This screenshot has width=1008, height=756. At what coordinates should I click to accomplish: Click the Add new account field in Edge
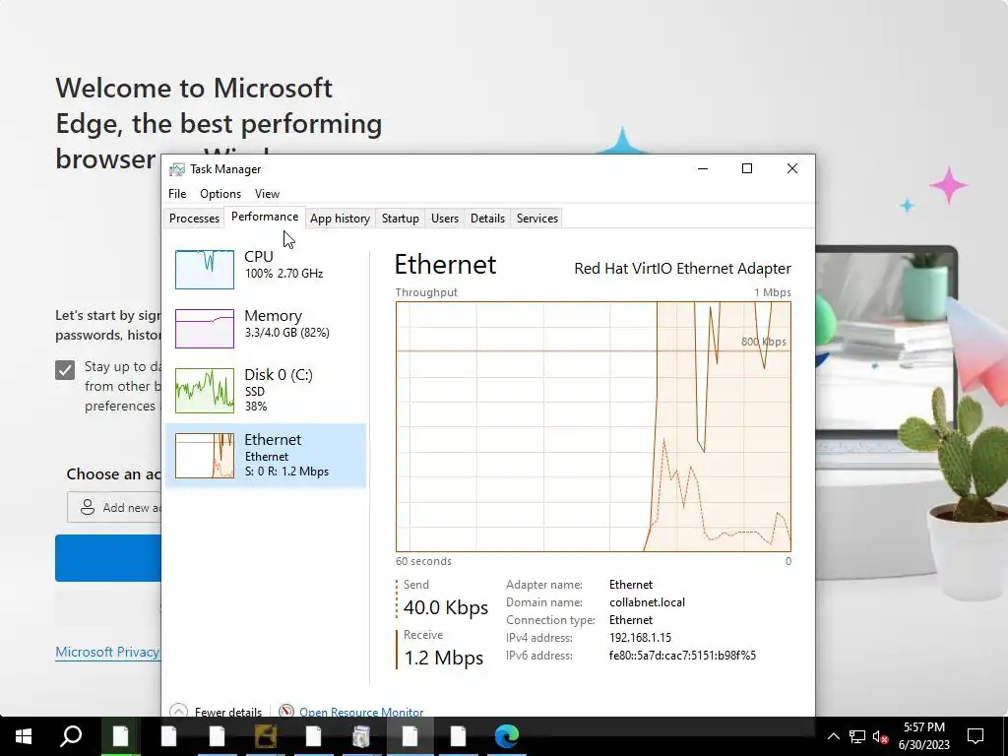coord(114,507)
